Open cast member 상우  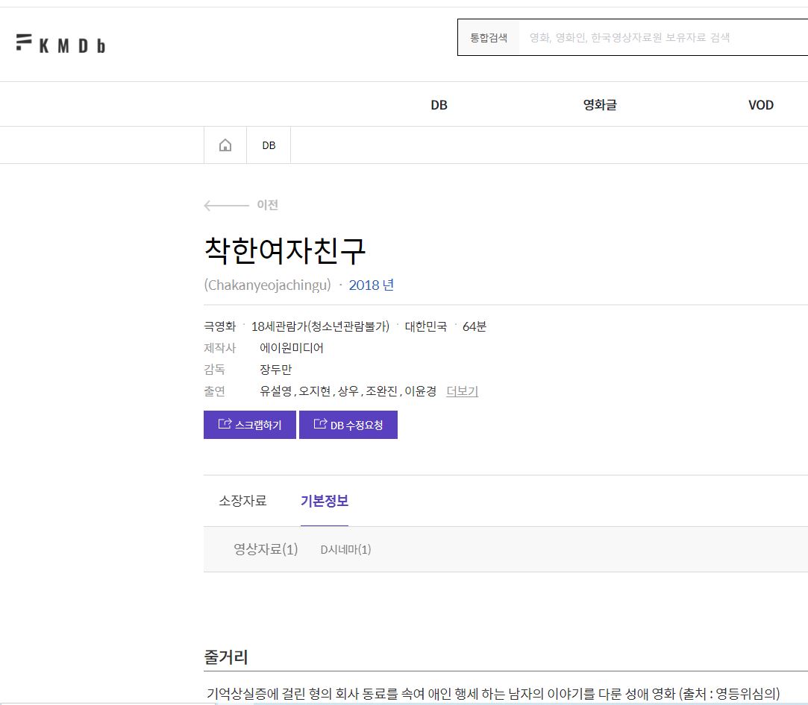coord(348,391)
